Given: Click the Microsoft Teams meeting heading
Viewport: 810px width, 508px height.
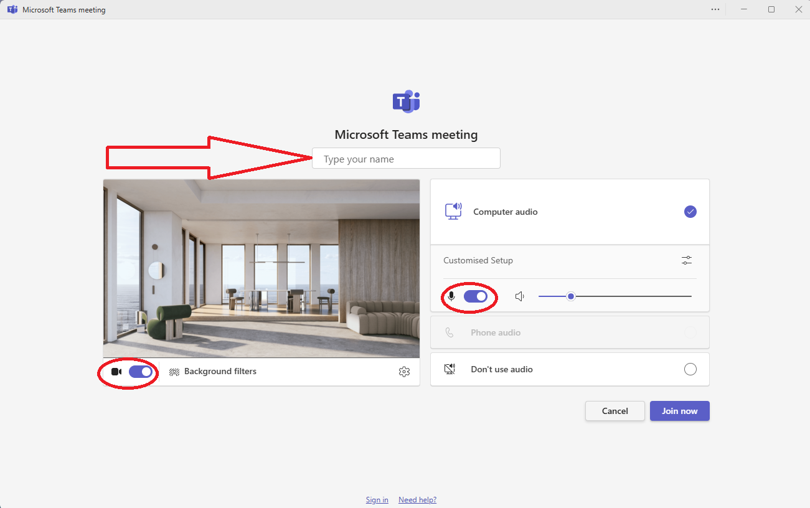Looking at the screenshot, I should click(406, 134).
